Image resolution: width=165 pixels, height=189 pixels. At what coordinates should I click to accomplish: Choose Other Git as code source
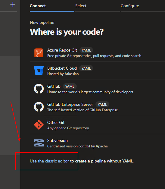coord(56,122)
